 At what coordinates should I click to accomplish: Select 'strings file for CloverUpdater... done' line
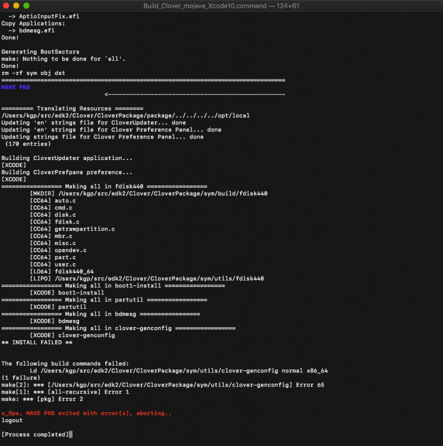[x=93, y=123]
